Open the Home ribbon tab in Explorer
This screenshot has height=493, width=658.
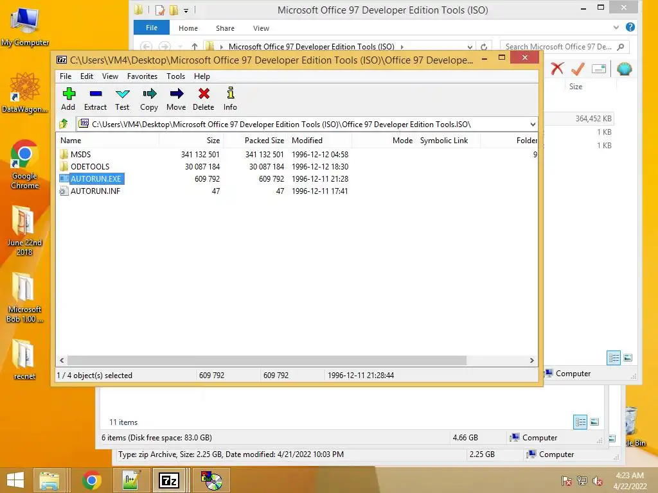tap(188, 28)
